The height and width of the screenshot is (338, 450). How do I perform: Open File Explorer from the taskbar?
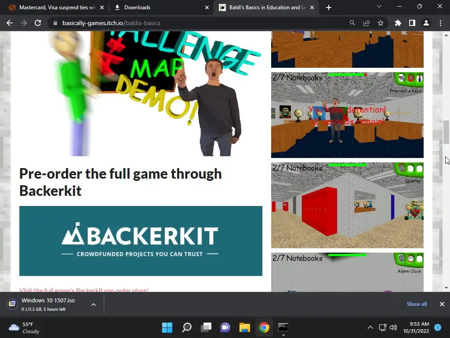pyautogui.click(x=244, y=327)
